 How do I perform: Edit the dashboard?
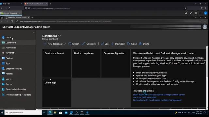[x=105, y=44]
